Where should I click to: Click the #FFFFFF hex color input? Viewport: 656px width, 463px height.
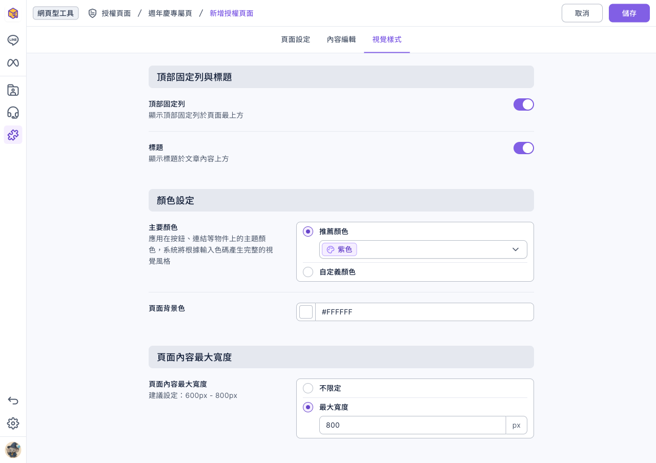pos(424,312)
